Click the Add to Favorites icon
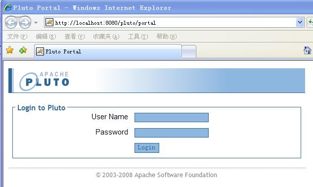This screenshot has width=313, height=187. coord(23,50)
